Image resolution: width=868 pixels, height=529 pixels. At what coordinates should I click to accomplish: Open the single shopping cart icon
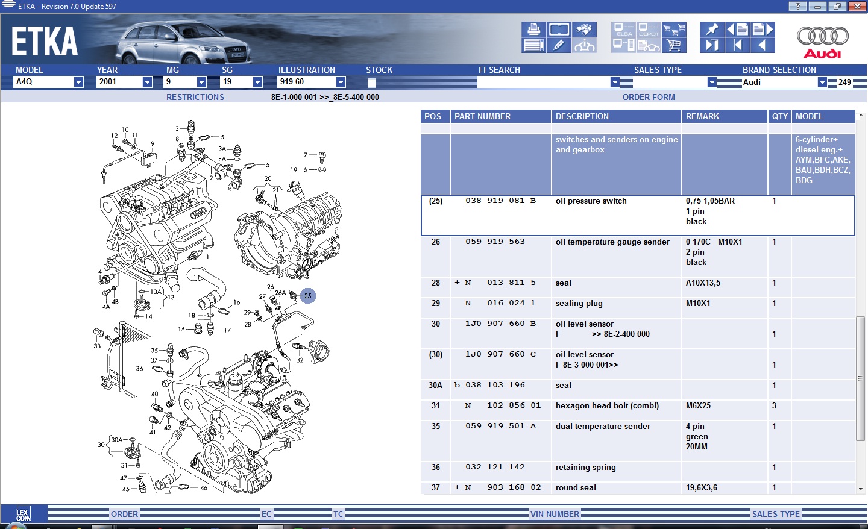(674, 45)
